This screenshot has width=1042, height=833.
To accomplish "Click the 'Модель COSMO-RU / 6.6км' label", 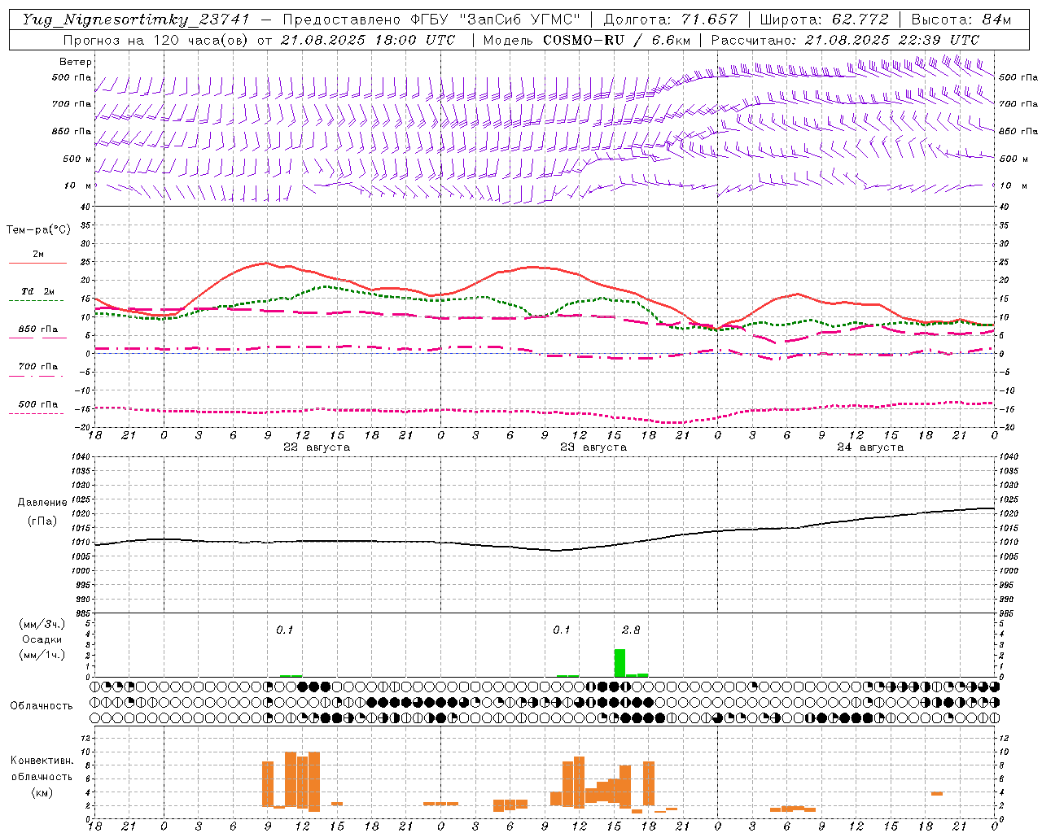I will click(587, 40).
